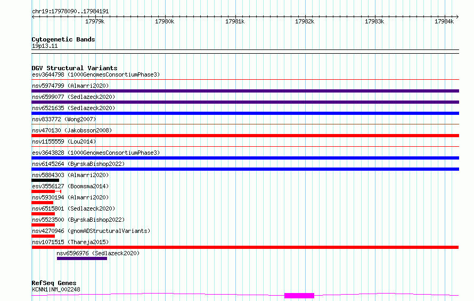
Task: Click the red bar under nsv6515801
Action: 43,214
